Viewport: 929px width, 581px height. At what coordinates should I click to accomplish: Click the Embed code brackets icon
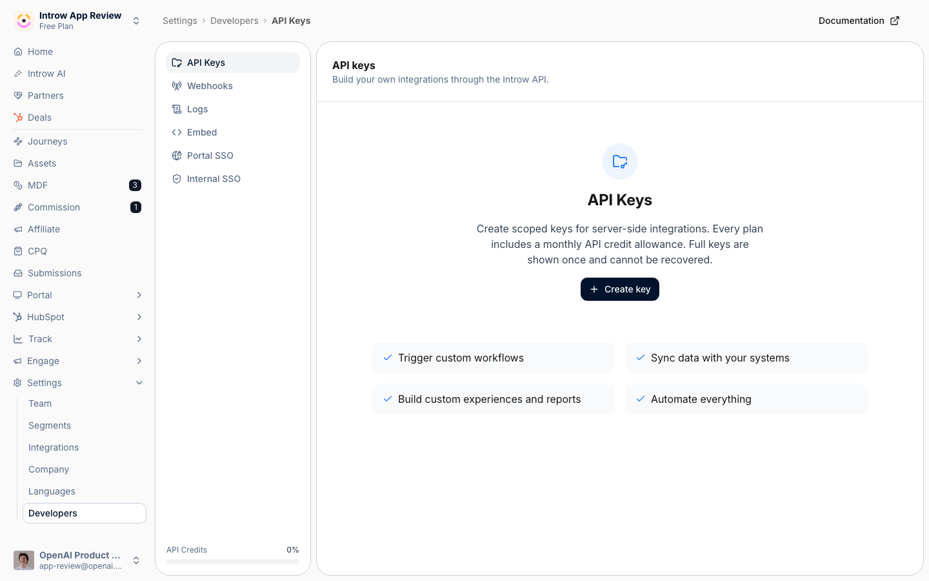coord(177,132)
